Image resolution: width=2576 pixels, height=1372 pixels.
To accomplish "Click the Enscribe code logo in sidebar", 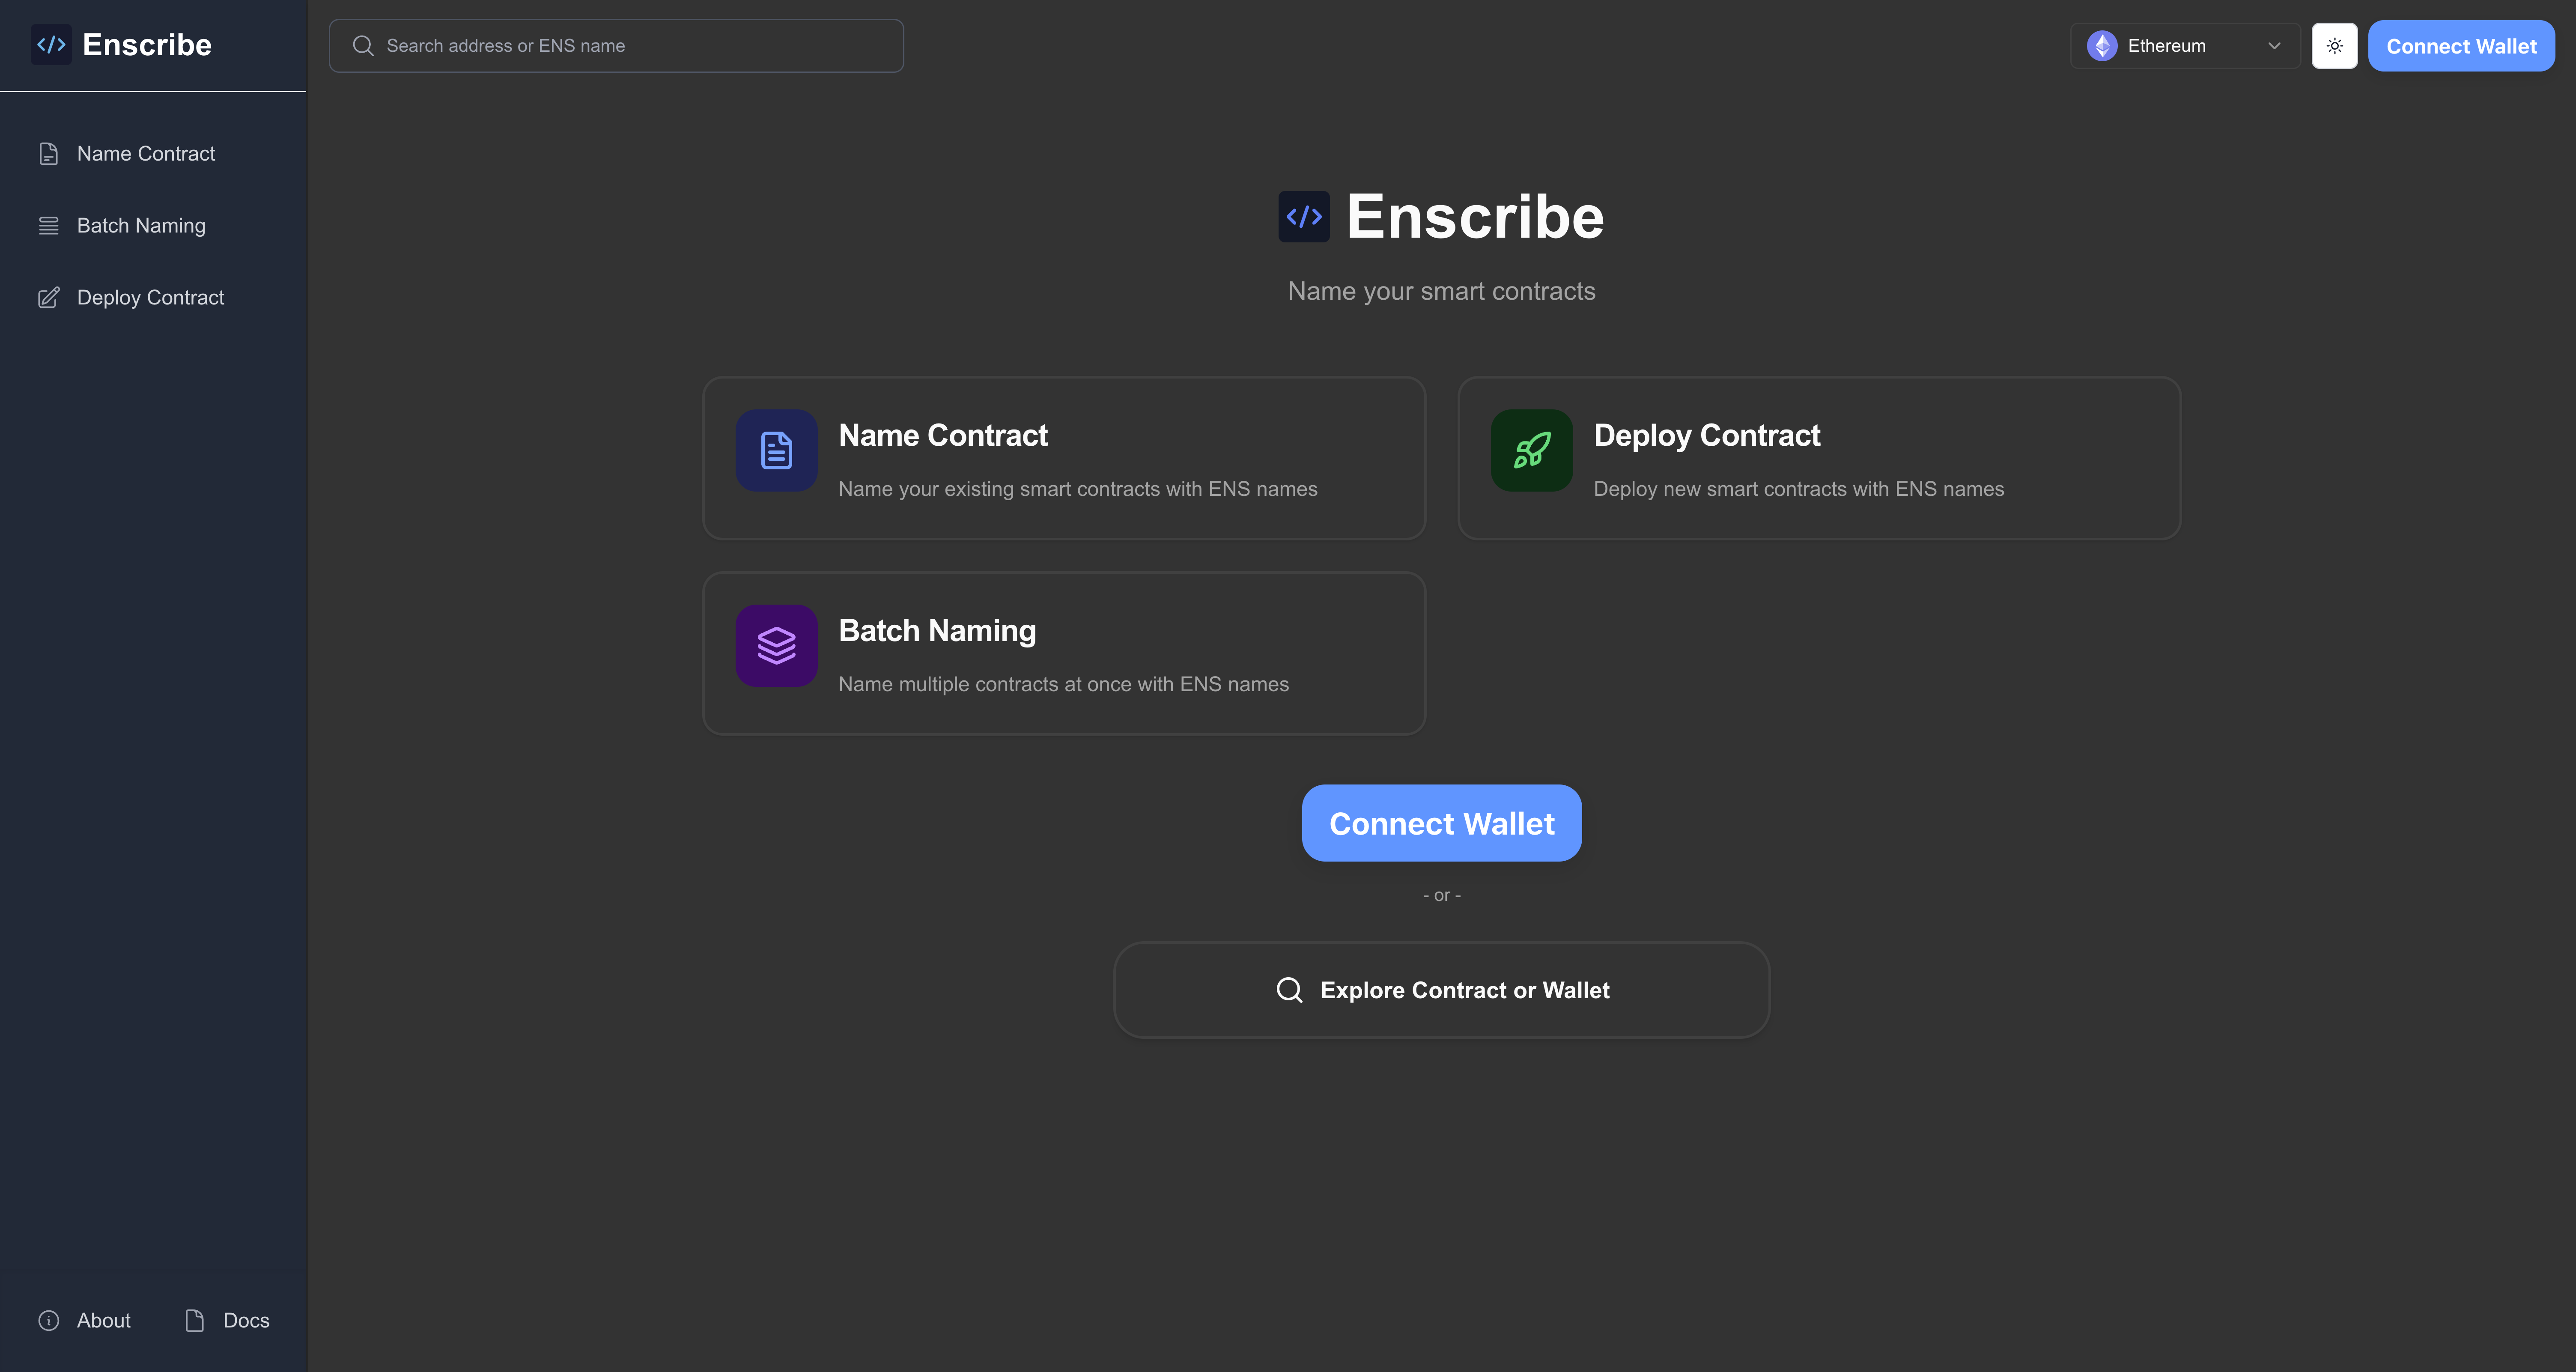I will tap(51, 44).
